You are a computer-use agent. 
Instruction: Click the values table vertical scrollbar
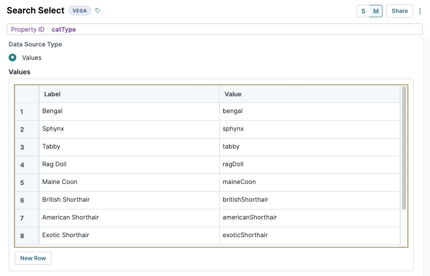tap(404, 148)
